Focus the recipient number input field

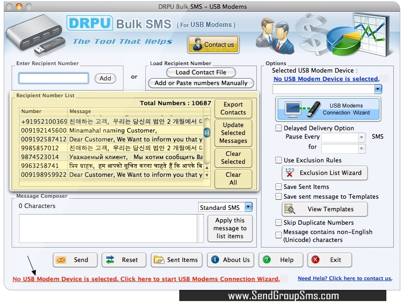[53, 78]
